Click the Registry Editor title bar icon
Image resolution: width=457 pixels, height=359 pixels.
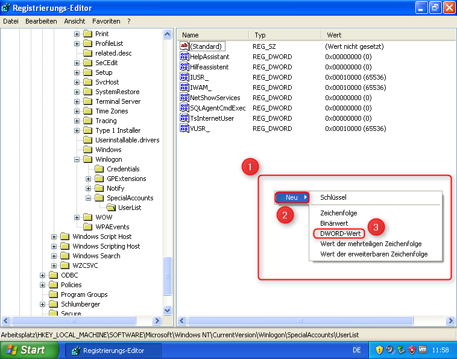pyautogui.click(x=5, y=8)
